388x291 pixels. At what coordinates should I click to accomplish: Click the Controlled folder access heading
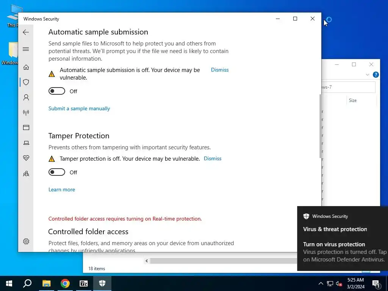coord(88,232)
